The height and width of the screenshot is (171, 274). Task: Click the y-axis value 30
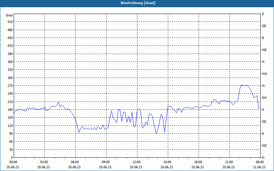coord(11,149)
